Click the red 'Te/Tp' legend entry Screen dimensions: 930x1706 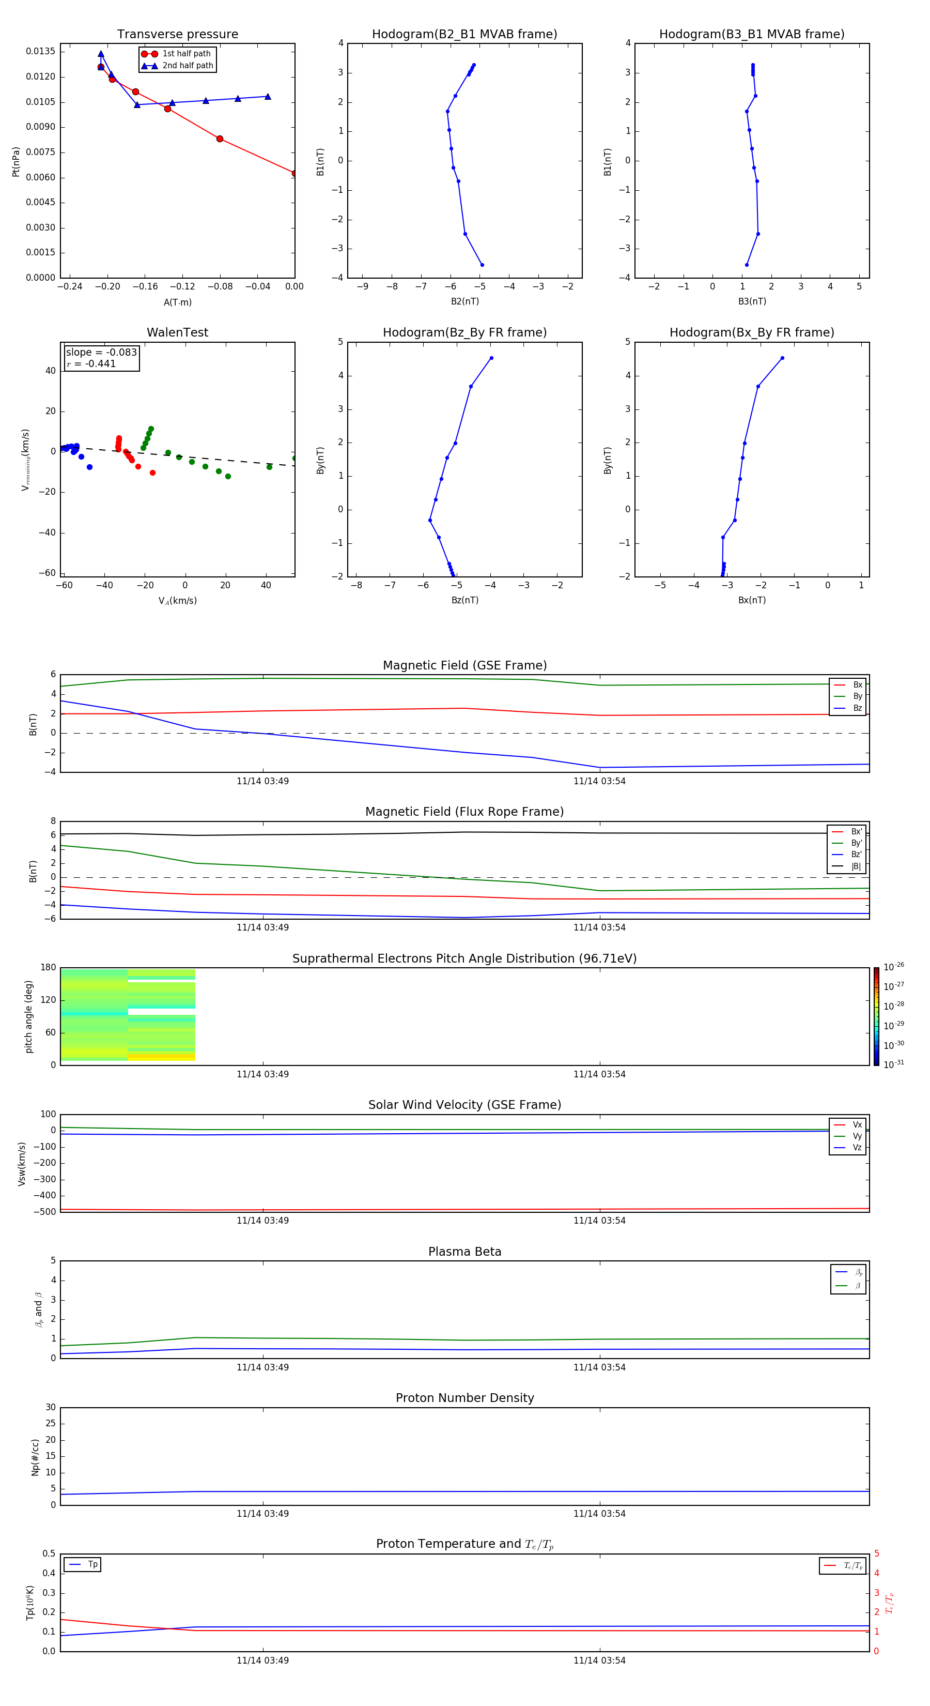point(843,1565)
